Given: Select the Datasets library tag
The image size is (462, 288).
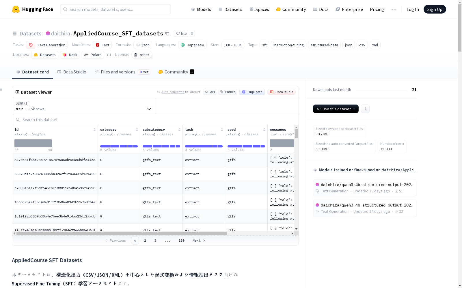Looking at the screenshot, I should pos(45,55).
